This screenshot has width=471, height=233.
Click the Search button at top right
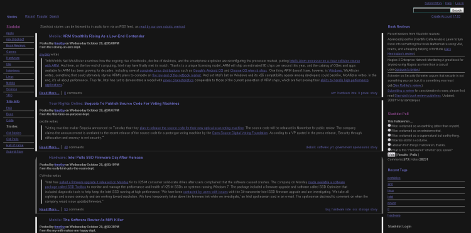(457, 11)
